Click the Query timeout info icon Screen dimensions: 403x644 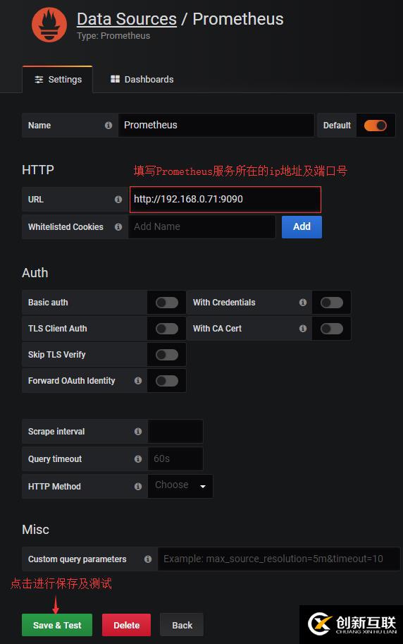pos(138,458)
